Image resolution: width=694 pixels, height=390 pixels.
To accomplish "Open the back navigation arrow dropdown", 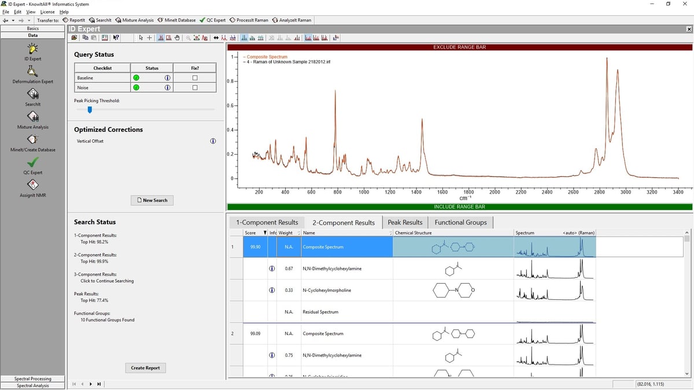I will click(x=13, y=20).
